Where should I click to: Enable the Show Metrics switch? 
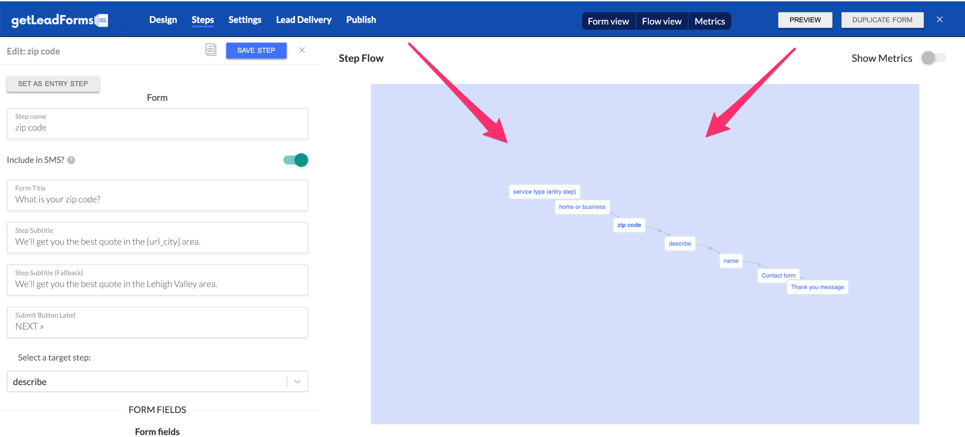click(933, 58)
